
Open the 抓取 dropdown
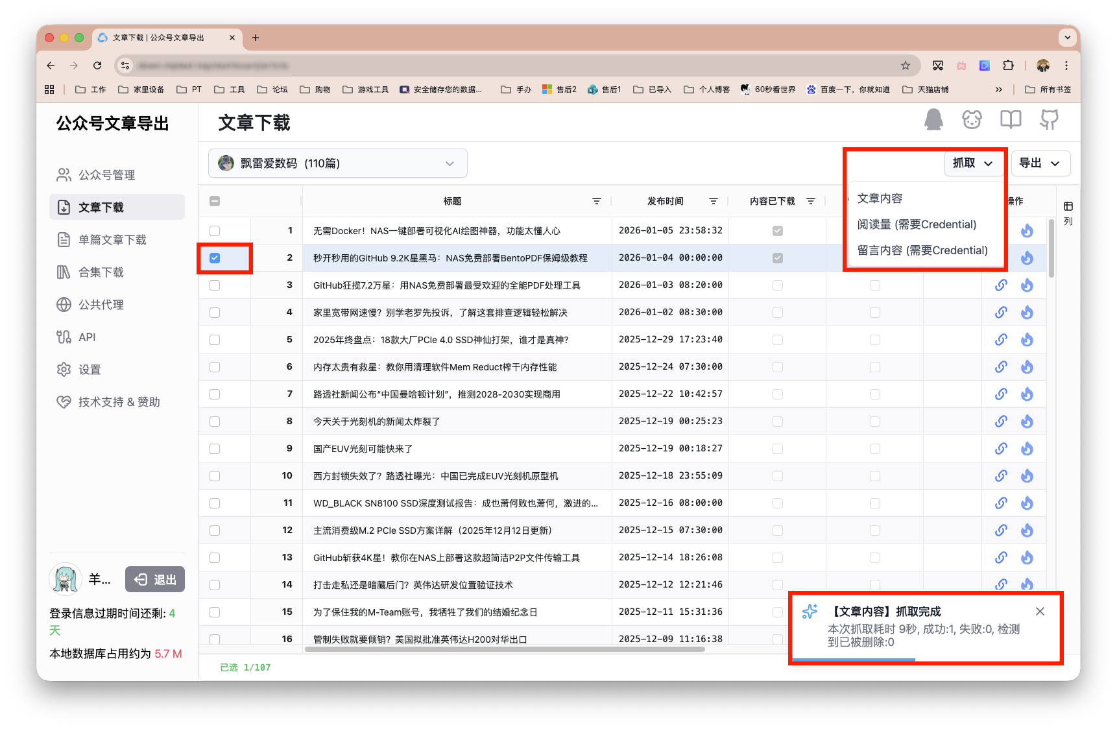click(x=972, y=163)
